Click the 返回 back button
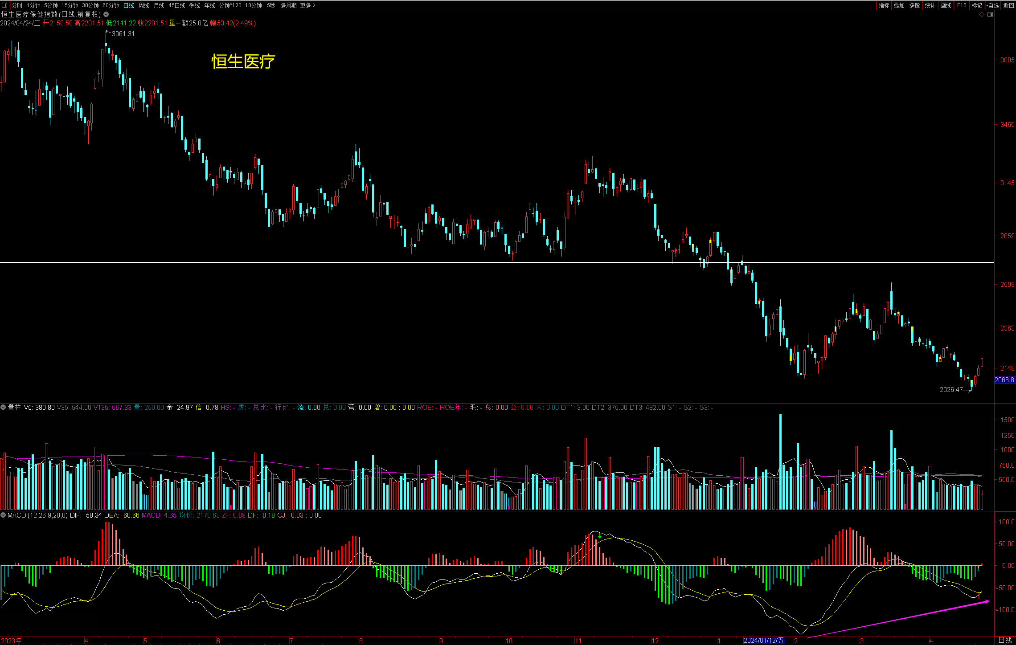 coord(1008,5)
